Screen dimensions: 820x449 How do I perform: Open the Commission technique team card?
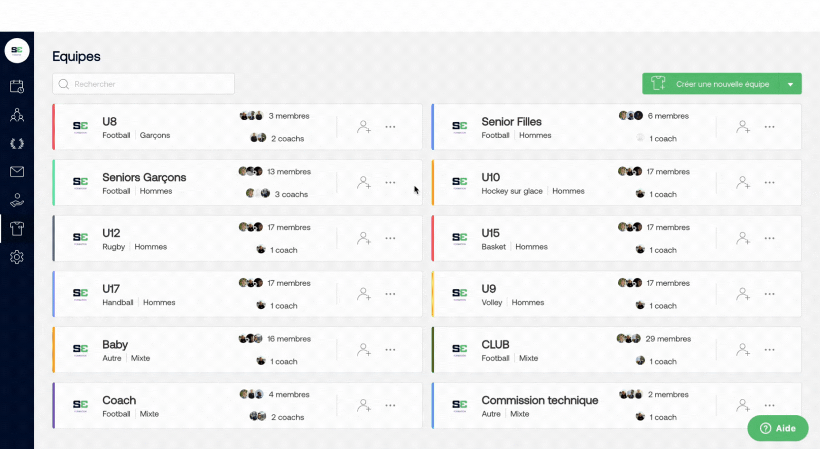[x=540, y=400]
